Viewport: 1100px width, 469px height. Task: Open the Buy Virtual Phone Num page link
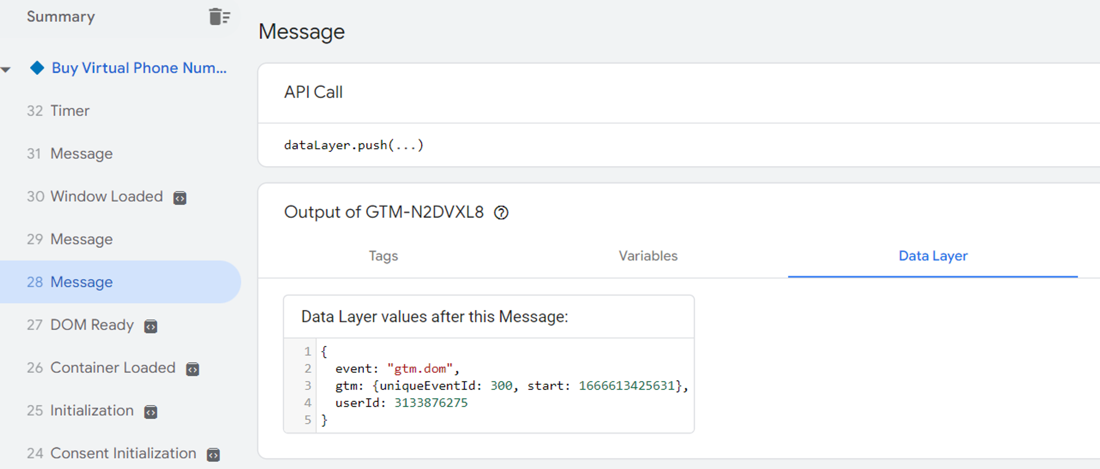pyautogui.click(x=139, y=68)
